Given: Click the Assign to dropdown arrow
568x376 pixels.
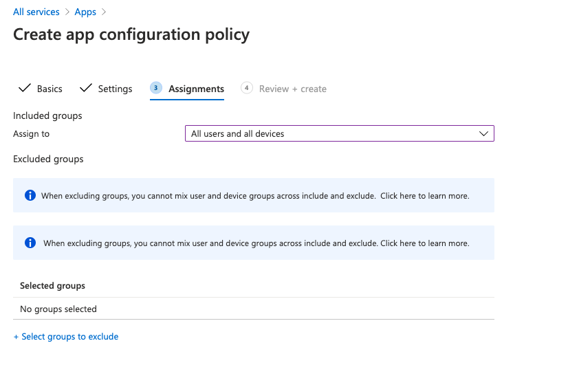Looking at the screenshot, I should coord(483,133).
